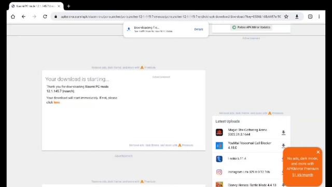The height and width of the screenshot is (187, 332).
Task: Open a new browser tab
Action: [x=68, y=6]
